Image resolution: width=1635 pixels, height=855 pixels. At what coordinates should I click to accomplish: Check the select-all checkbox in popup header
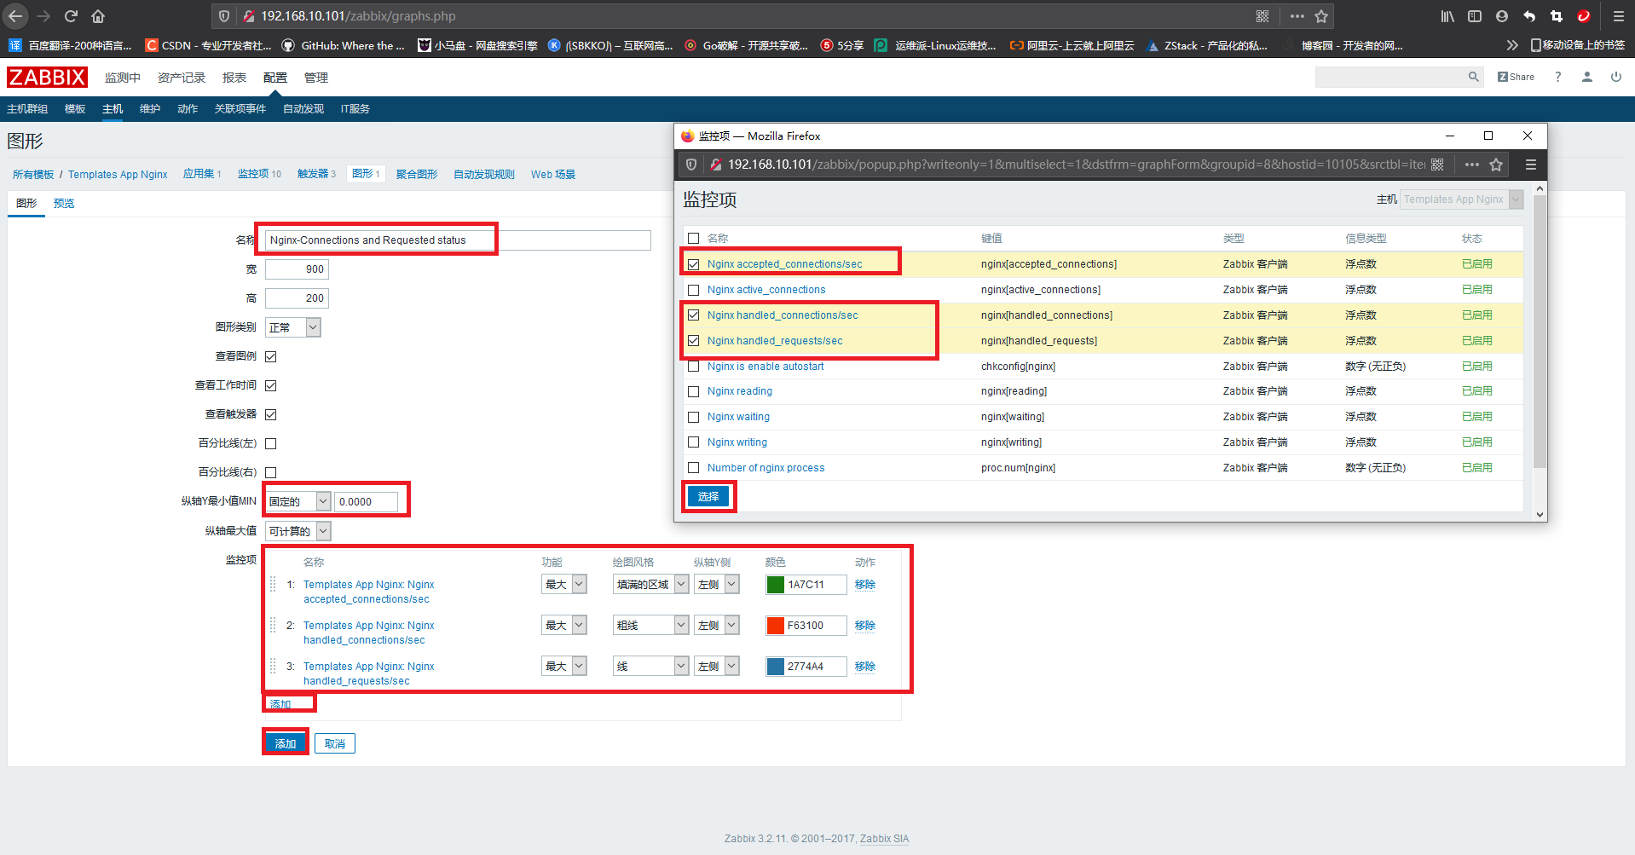693,239
